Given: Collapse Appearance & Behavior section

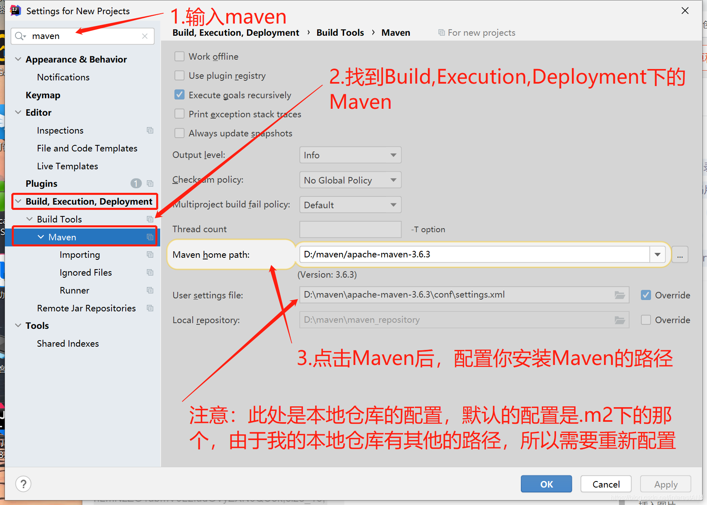Looking at the screenshot, I should [x=18, y=59].
